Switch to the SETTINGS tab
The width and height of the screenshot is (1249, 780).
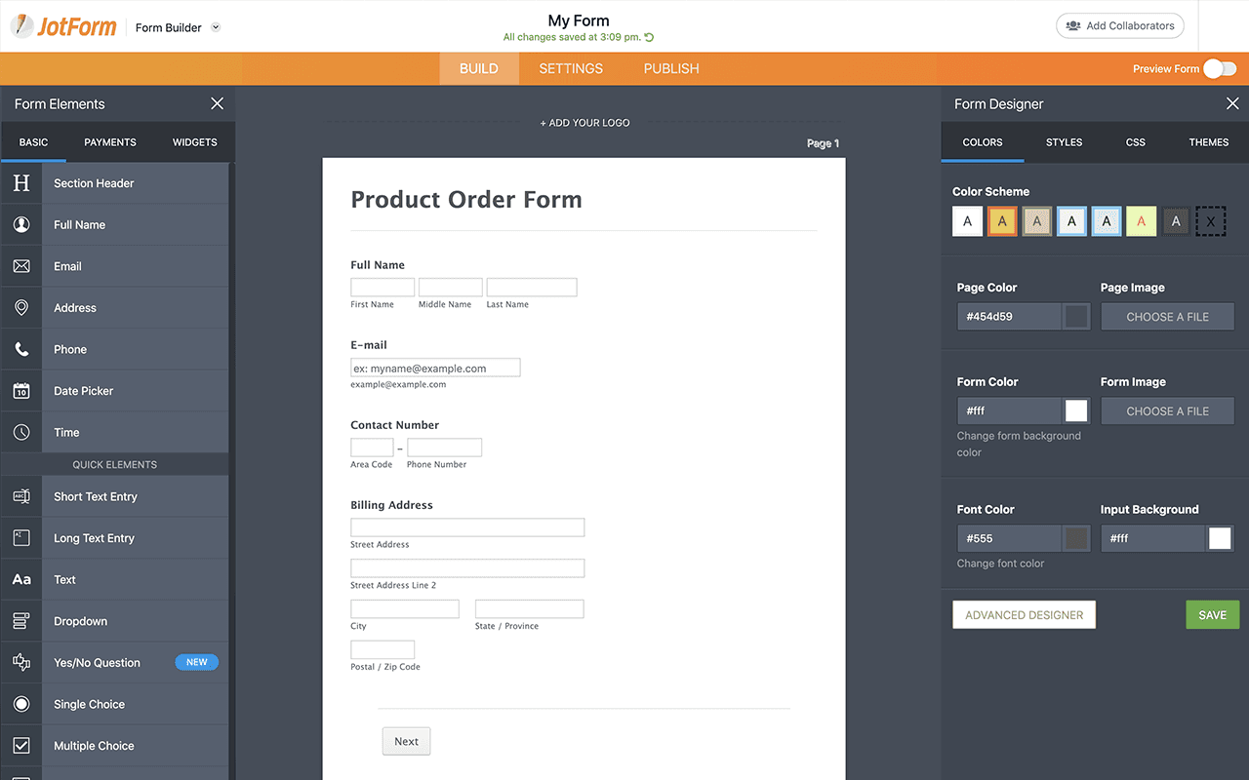571,68
